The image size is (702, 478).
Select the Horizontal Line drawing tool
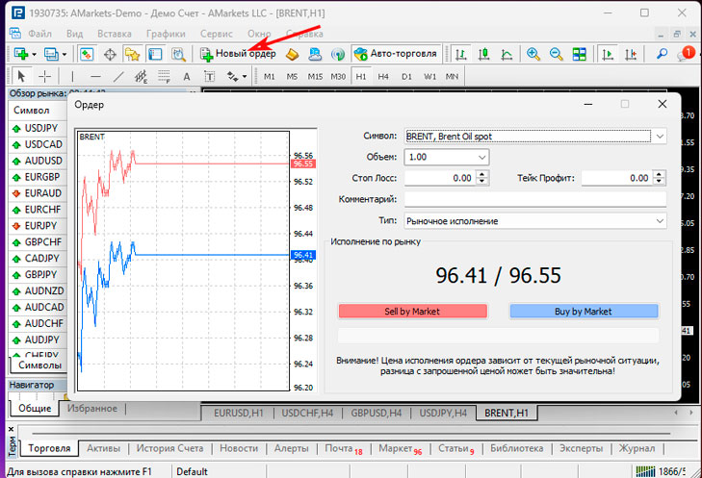coord(95,76)
